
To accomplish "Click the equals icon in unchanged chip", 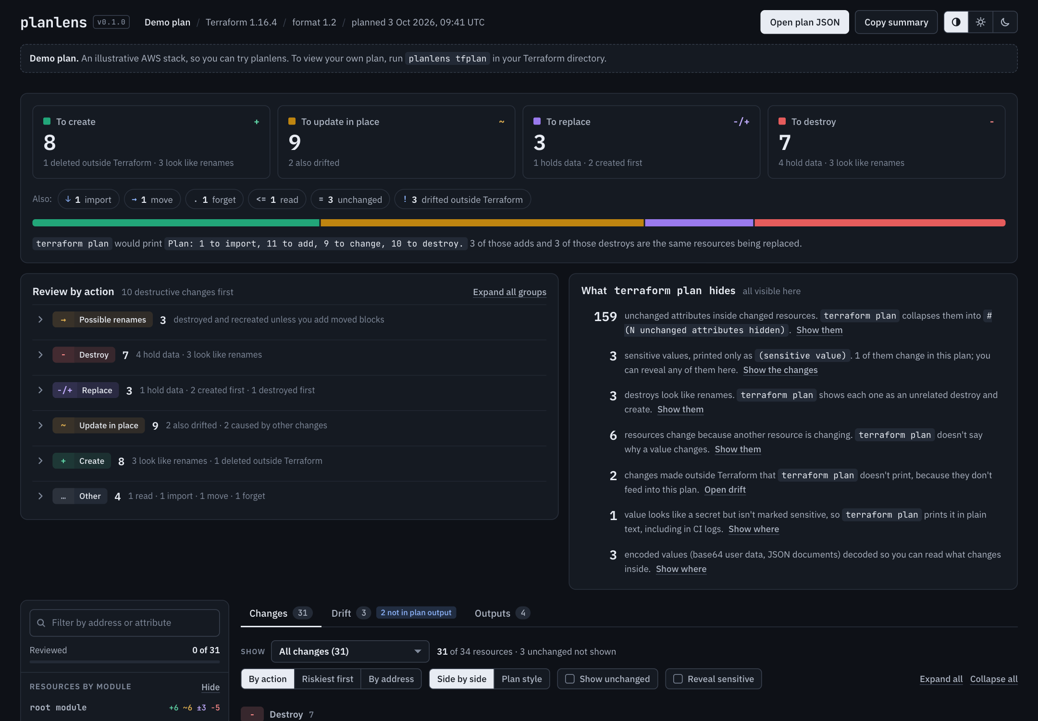I will tap(321, 199).
